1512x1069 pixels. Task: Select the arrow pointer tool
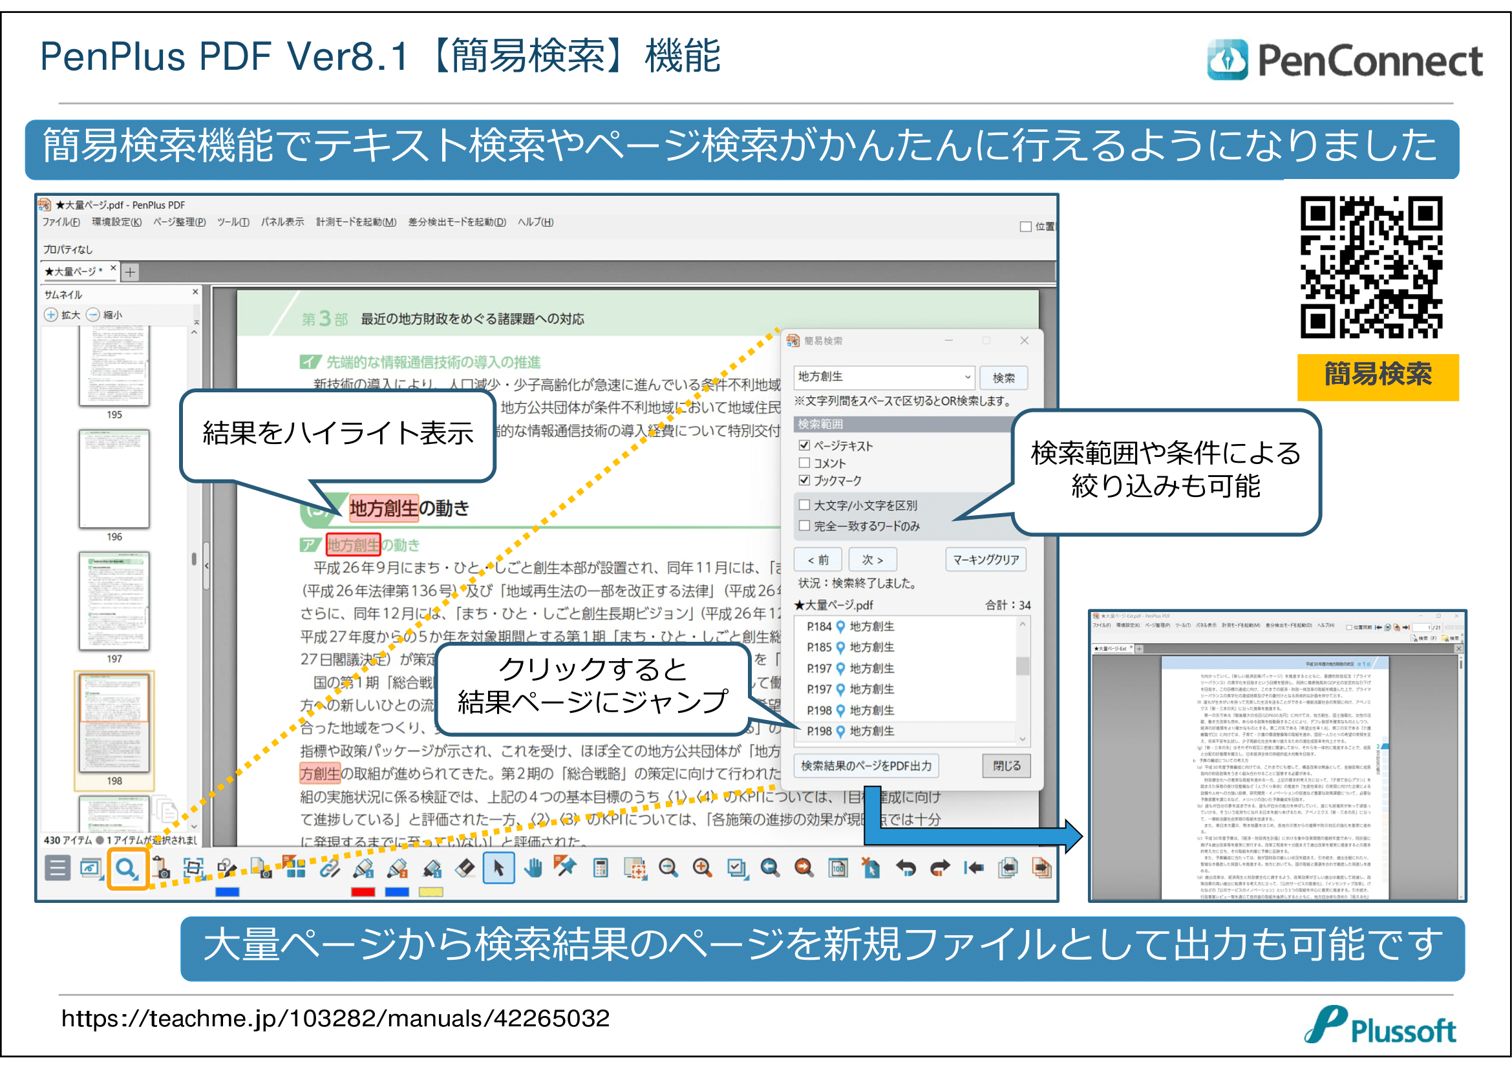498,868
